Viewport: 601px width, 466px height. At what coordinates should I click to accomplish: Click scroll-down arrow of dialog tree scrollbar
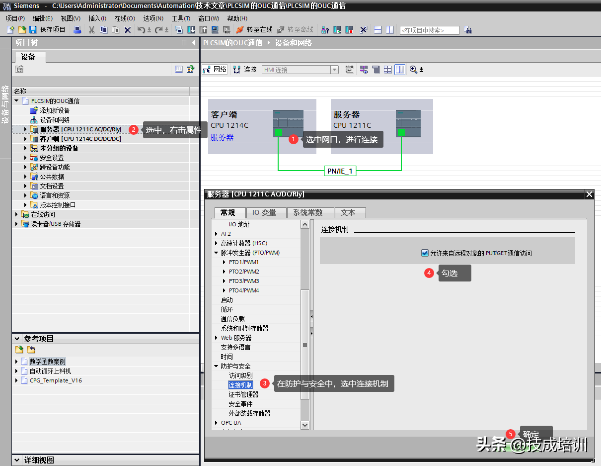click(305, 425)
